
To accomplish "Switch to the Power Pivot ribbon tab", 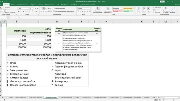I will [74, 5].
